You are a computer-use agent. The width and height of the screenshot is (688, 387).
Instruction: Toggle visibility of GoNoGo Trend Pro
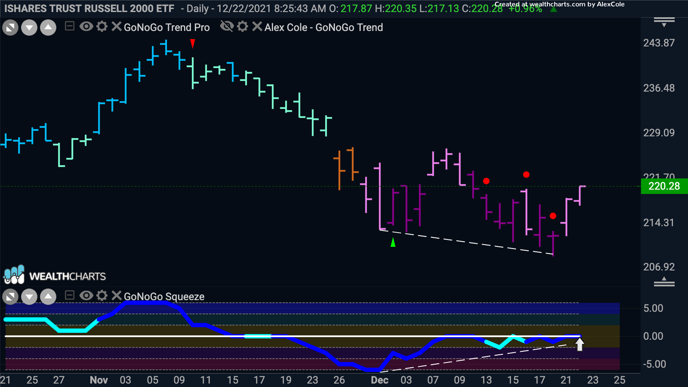(x=86, y=27)
